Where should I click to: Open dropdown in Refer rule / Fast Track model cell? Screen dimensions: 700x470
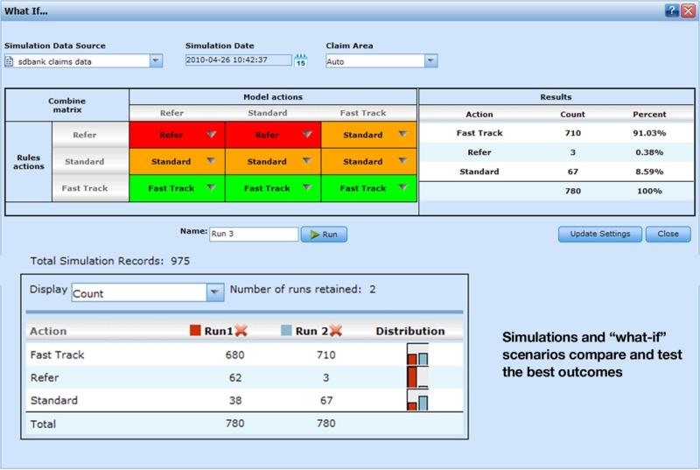tap(402, 135)
